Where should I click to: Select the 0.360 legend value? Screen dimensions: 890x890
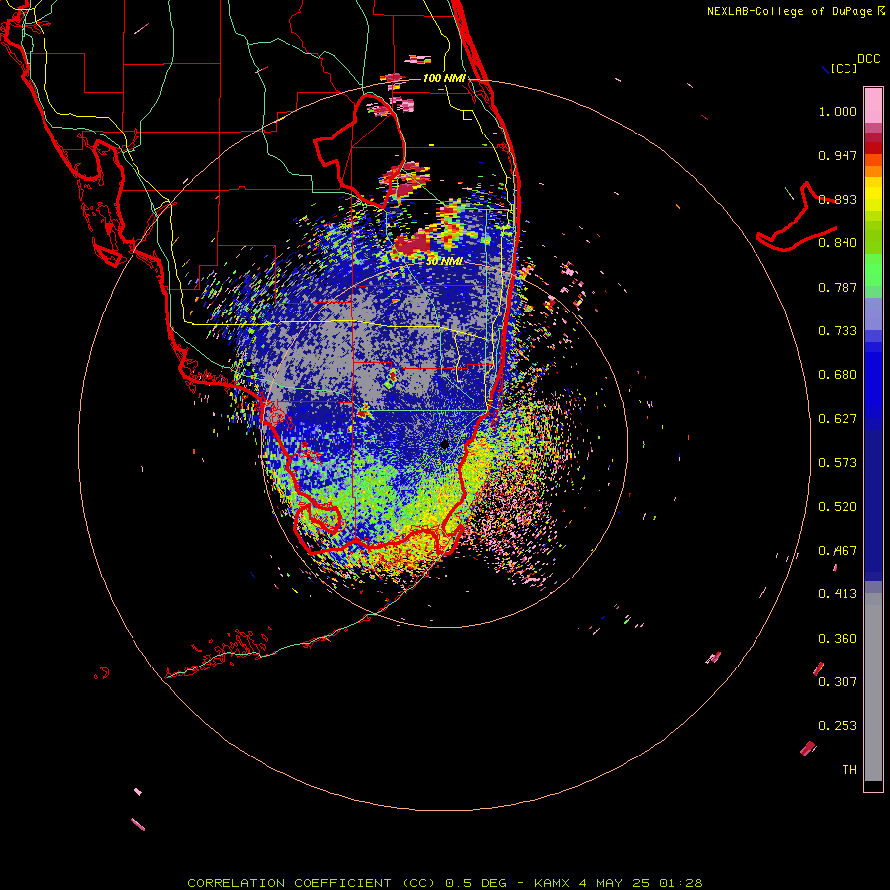[x=838, y=639]
